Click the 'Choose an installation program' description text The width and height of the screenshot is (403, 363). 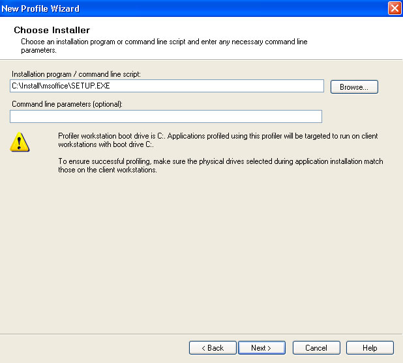tap(164, 46)
